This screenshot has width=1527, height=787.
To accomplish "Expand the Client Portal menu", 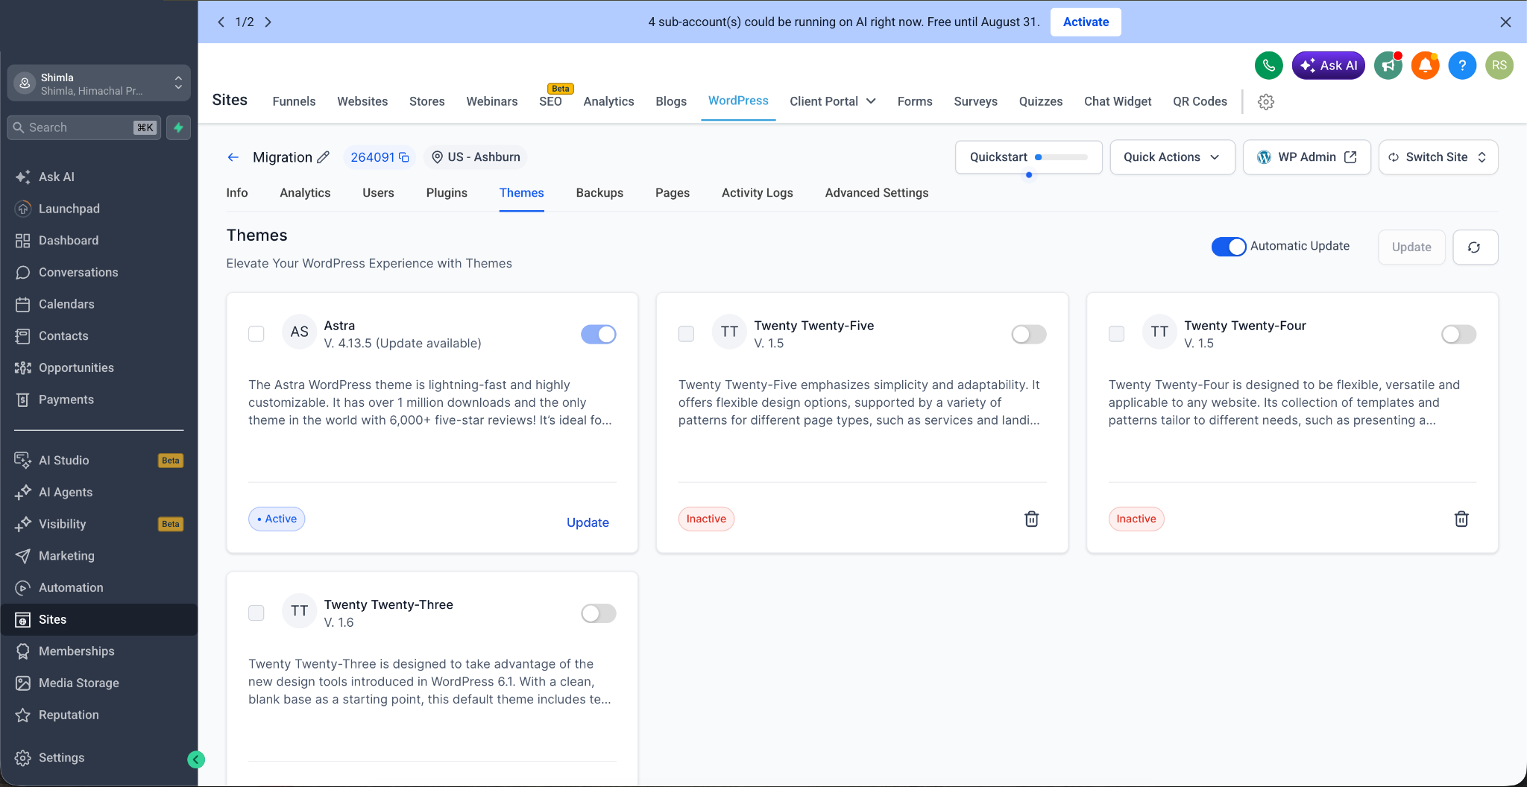I will (x=832, y=101).
